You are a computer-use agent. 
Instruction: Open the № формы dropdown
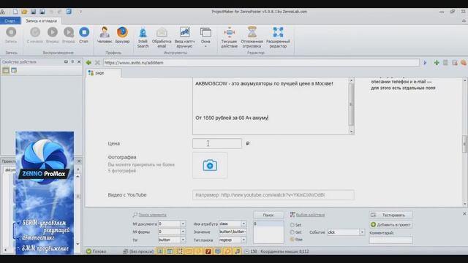(182, 232)
